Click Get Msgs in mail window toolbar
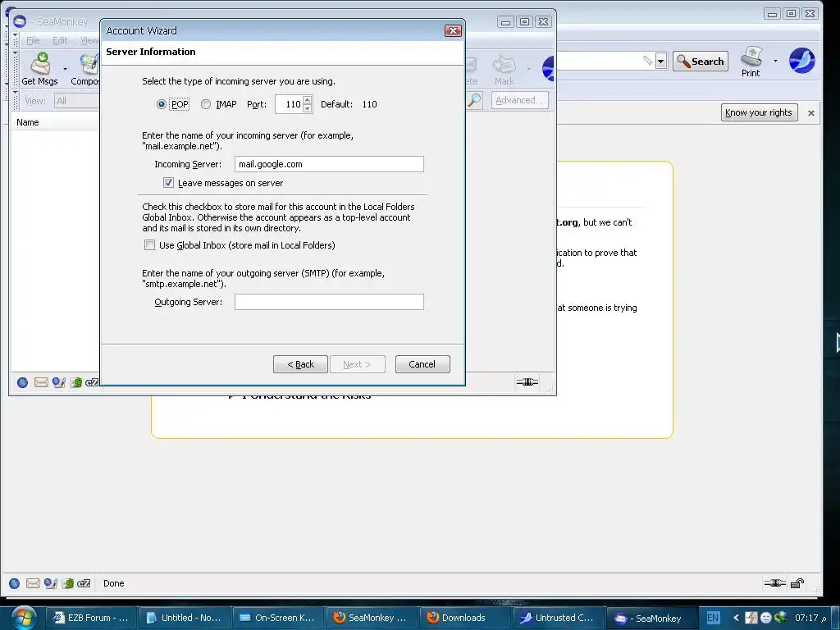The height and width of the screenshot is (630, 840). 39,69
